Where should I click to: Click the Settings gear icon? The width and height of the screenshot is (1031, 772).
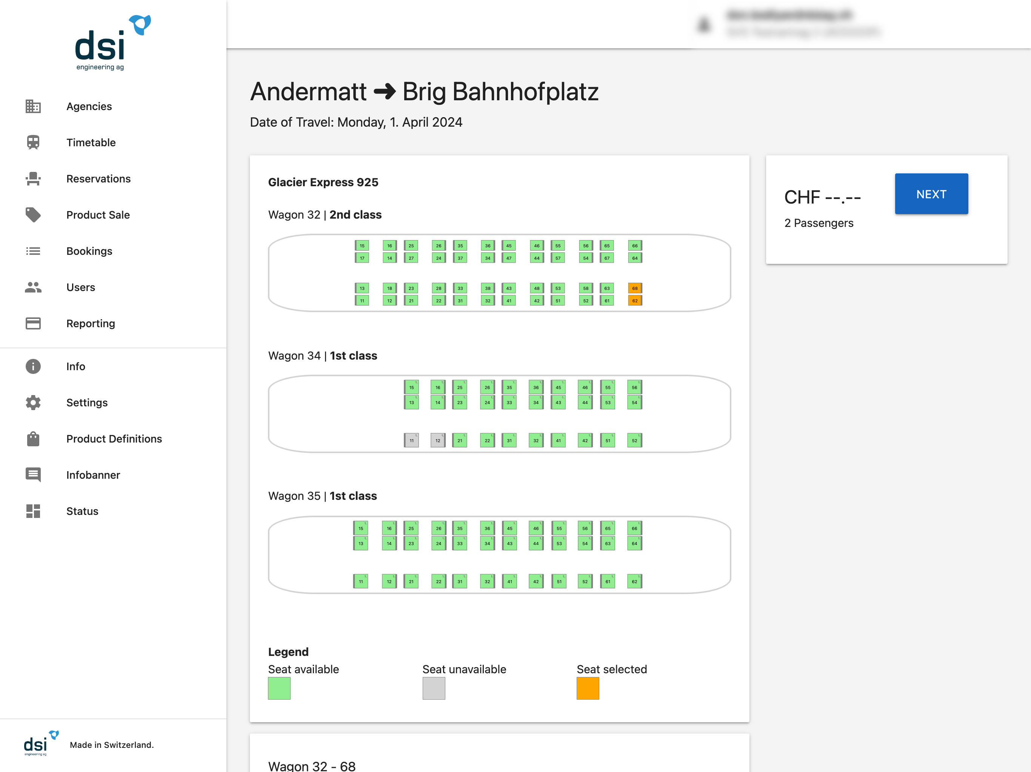click(33, 403)
